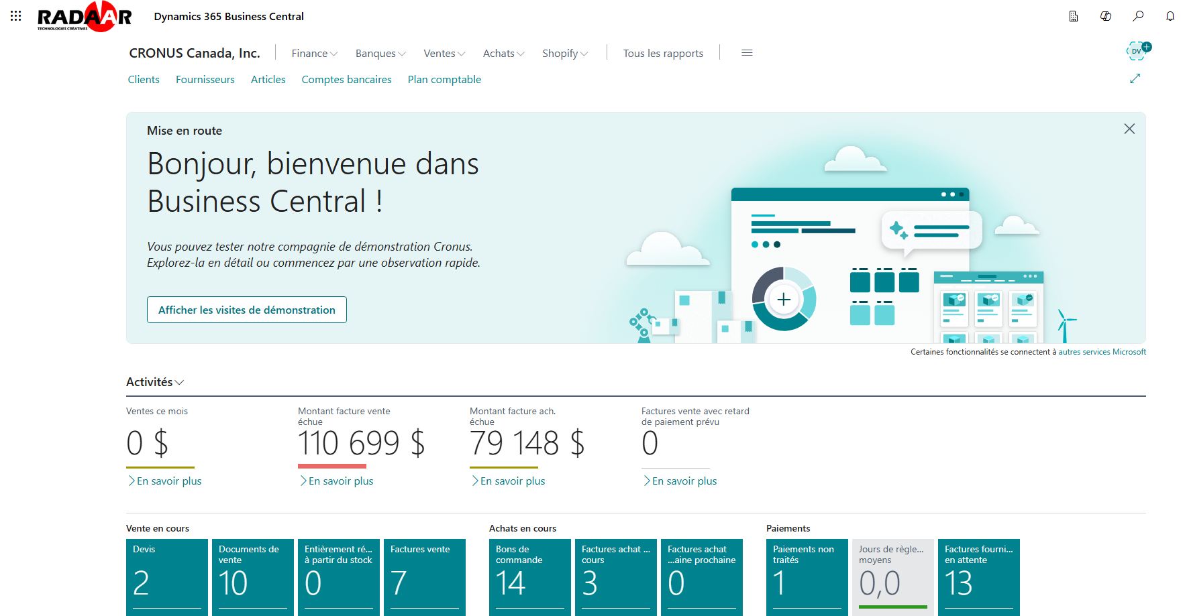The width and height of the screenshot is (1185, 616).
Task: Expand the Finance dropdown menu
Action: 314,54
